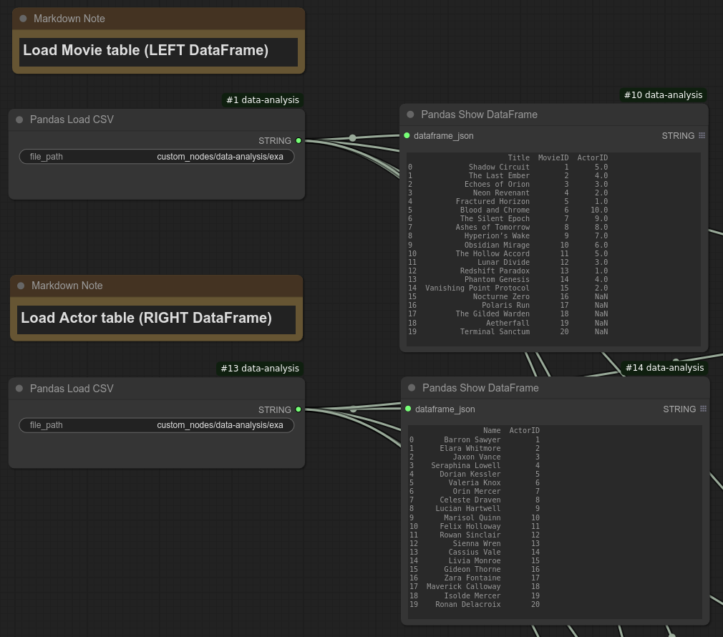This screenshot has width=723, height=637.
Task: Click the 'Terminal Sanctum' row
Action: point(508,331)
